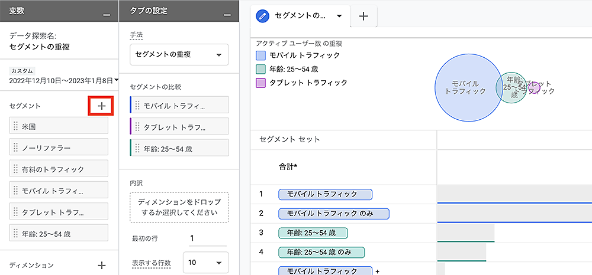592x275 pixels.
Task: Select the セグメントの重複 tab
Action: coord(299,16)
